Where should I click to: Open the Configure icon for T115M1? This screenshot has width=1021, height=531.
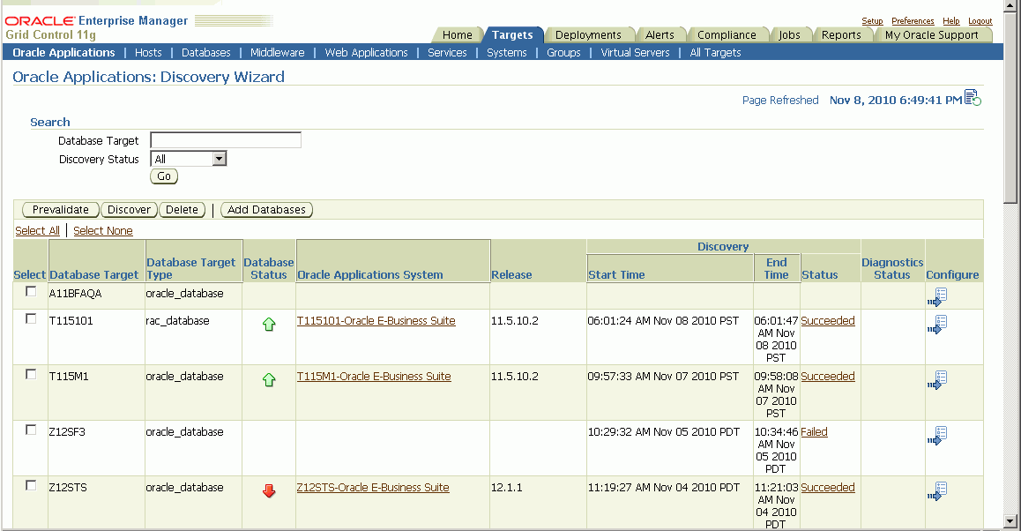[x=937, y=380]
